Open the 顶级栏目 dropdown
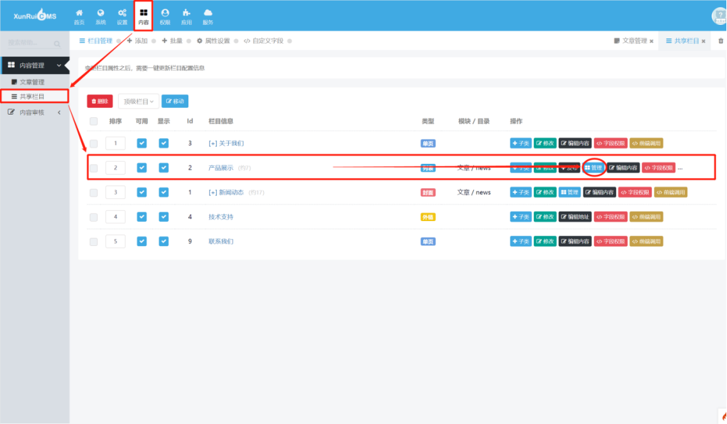Viewport: 727px width, 424px height. [x=138, y=101]
